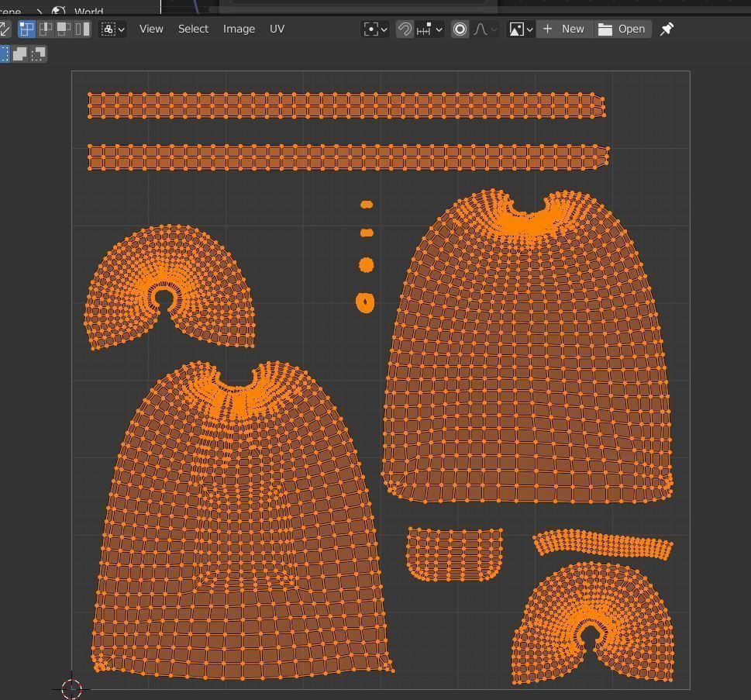Choose extend selection mode icon
Viewport: 751px width, 700px height.
click(19, 53)
